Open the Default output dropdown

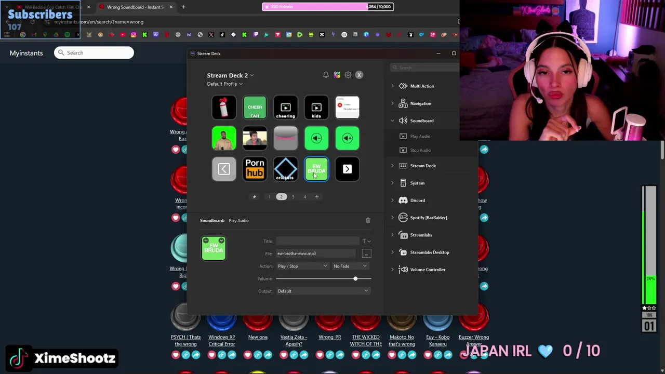pos(323,291)
